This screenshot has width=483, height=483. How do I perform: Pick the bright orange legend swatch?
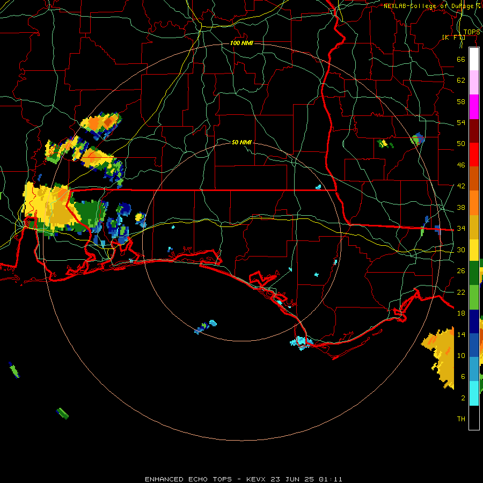click(474, 203)
